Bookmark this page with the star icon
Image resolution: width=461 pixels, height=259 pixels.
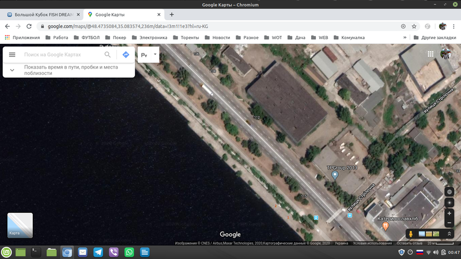414,26
